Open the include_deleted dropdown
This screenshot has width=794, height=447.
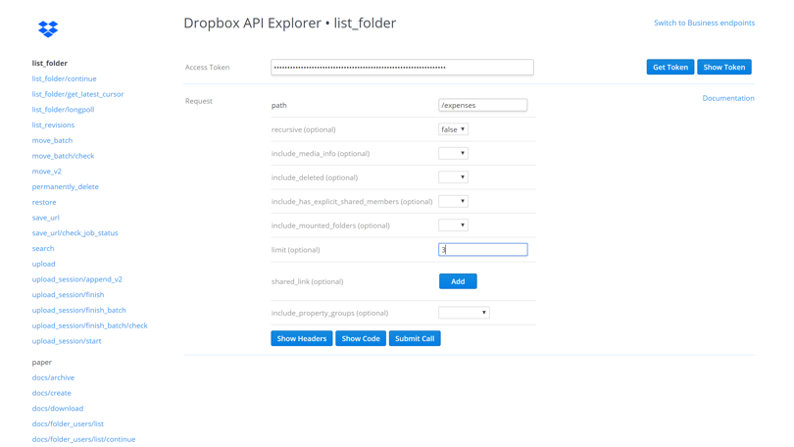(x=453, y=177)
